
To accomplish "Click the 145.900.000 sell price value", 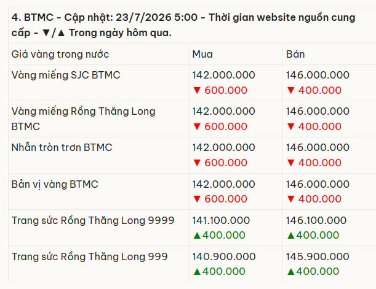I will coord(318,256).
